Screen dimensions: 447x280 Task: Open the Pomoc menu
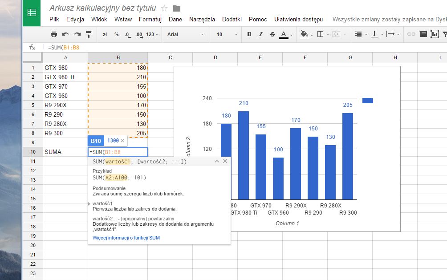pos(258,19)
